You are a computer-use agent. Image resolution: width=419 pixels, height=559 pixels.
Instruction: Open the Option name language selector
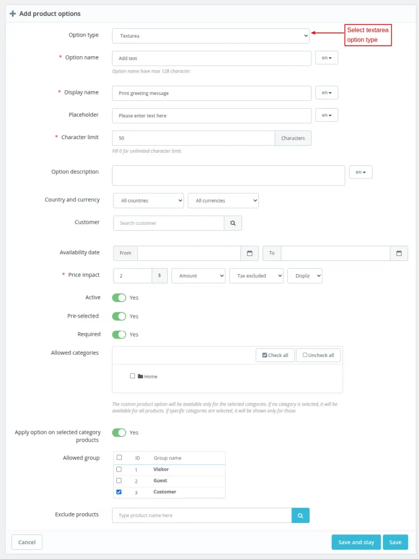point(327,58)
